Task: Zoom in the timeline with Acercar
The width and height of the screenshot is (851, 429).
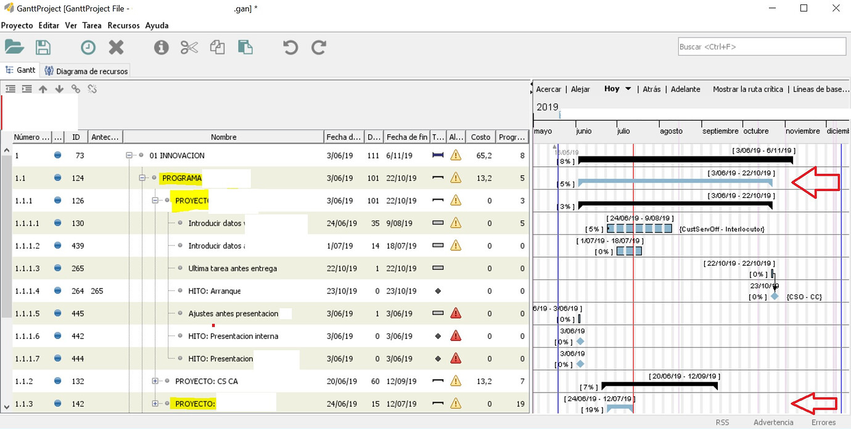Action: 548,89
